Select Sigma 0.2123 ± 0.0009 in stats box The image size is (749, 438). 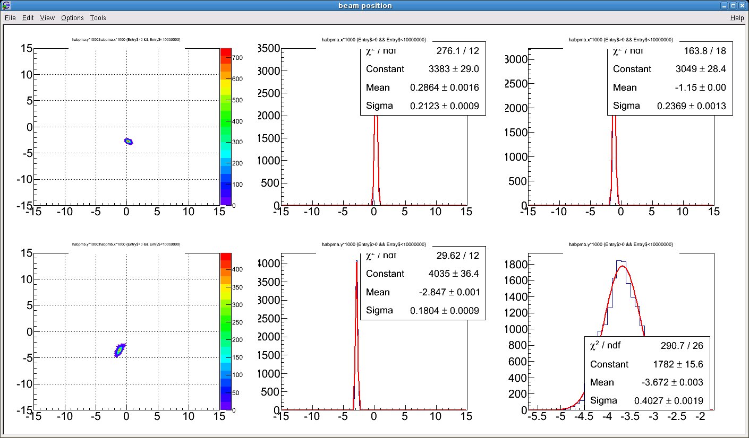click(x=423, y=106)
